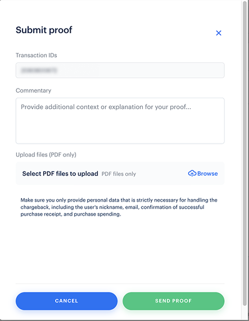Focus the Transaction IDs input field
249x321 pixels.
click(120, 70)
